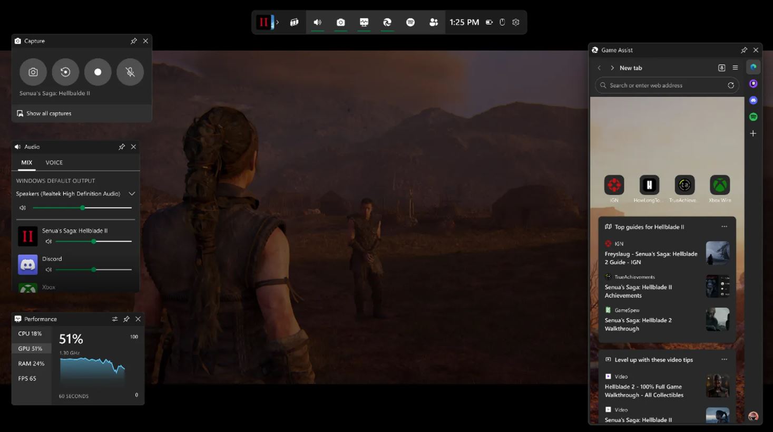773x432 pixels.
Task: Open the Freyslaug Hellblade 2 Guide IGN link
Action: coord(651,258)
